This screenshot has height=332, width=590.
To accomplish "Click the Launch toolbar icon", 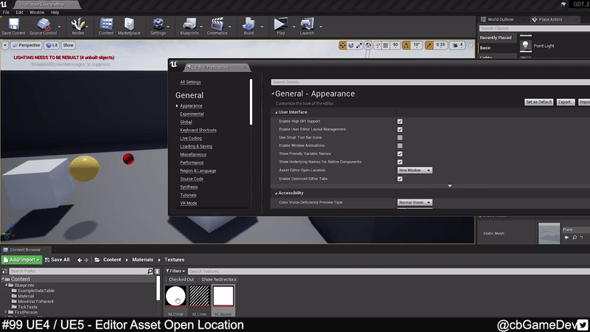I will pos(307,27).
